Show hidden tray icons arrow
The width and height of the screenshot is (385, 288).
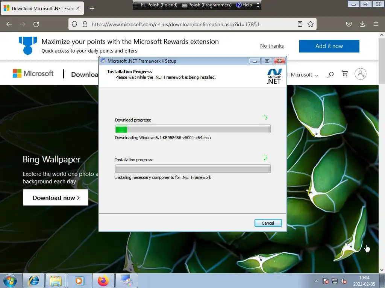[316, 281]
